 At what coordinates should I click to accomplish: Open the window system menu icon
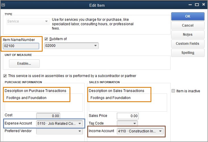(x=3, y=5)
